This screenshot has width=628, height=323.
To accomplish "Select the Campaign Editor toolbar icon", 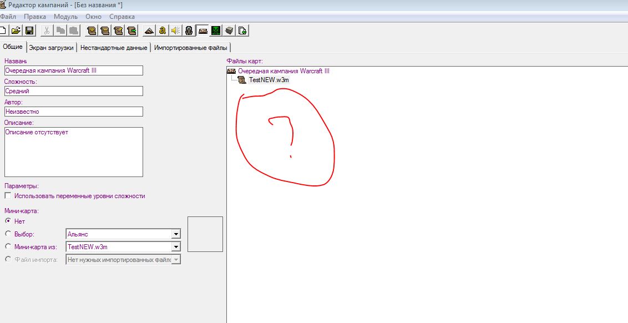I will (x=202, y=31).
